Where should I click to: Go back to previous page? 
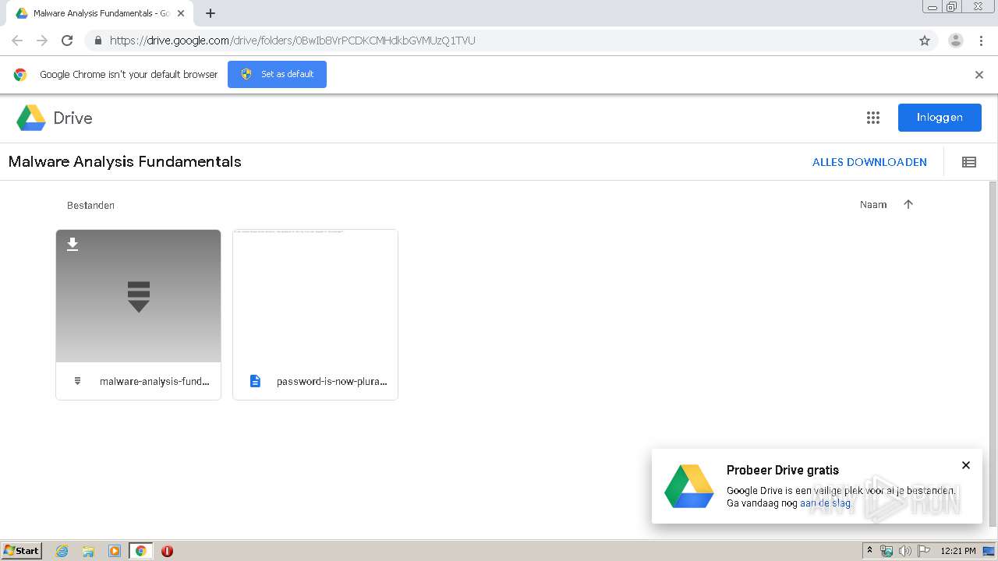point(17,41)
